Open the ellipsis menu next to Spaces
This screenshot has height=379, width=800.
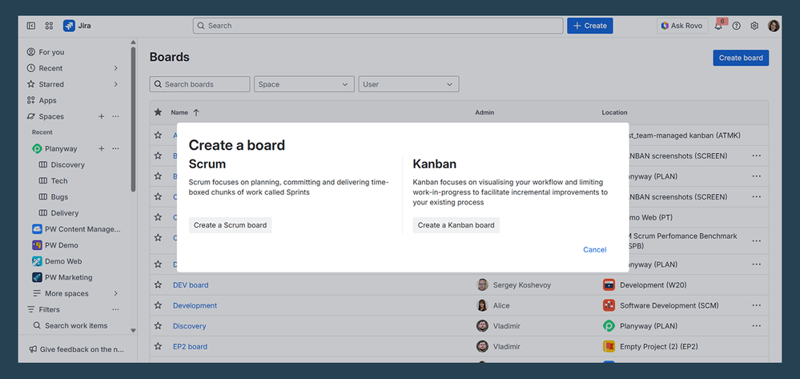(116, 116)
